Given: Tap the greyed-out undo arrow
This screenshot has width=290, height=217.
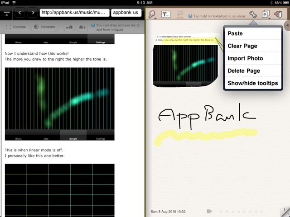Looking at the screenshot, I should [179, 14].
